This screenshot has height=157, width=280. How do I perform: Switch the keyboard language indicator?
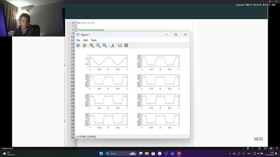249,154
